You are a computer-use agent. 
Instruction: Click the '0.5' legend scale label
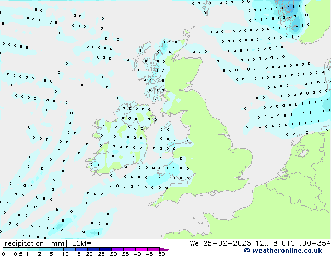(18, 254)
